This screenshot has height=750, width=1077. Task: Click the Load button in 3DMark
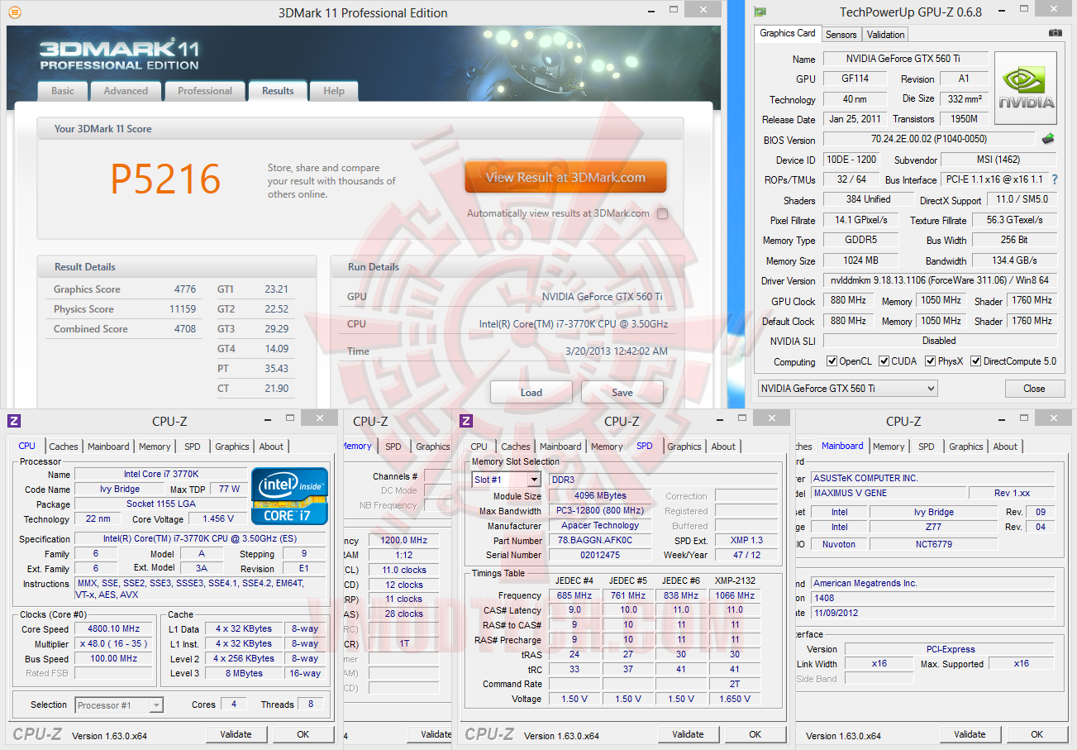coord(531,392)
